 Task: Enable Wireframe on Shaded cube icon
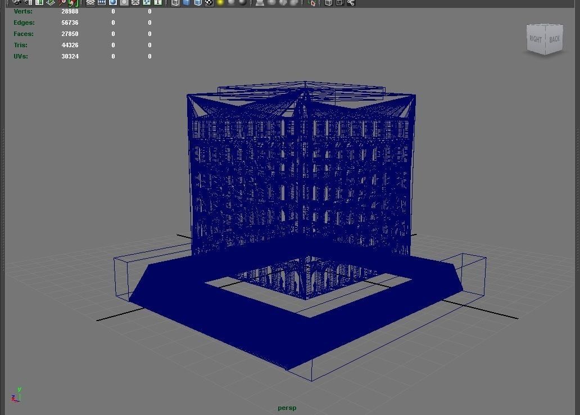click(x=198, y=2)
